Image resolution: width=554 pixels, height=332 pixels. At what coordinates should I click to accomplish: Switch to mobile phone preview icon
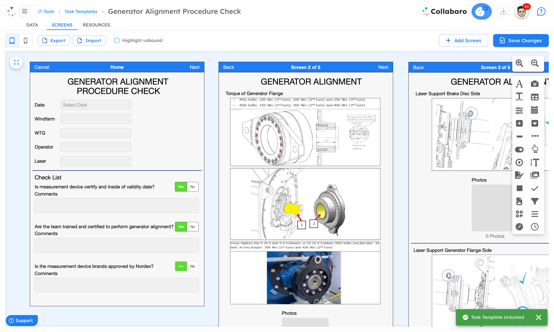pyautogui.click(x=25, y=41)
